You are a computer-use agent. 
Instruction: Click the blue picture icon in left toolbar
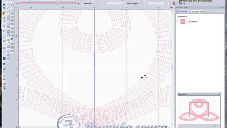coord(4,69)
